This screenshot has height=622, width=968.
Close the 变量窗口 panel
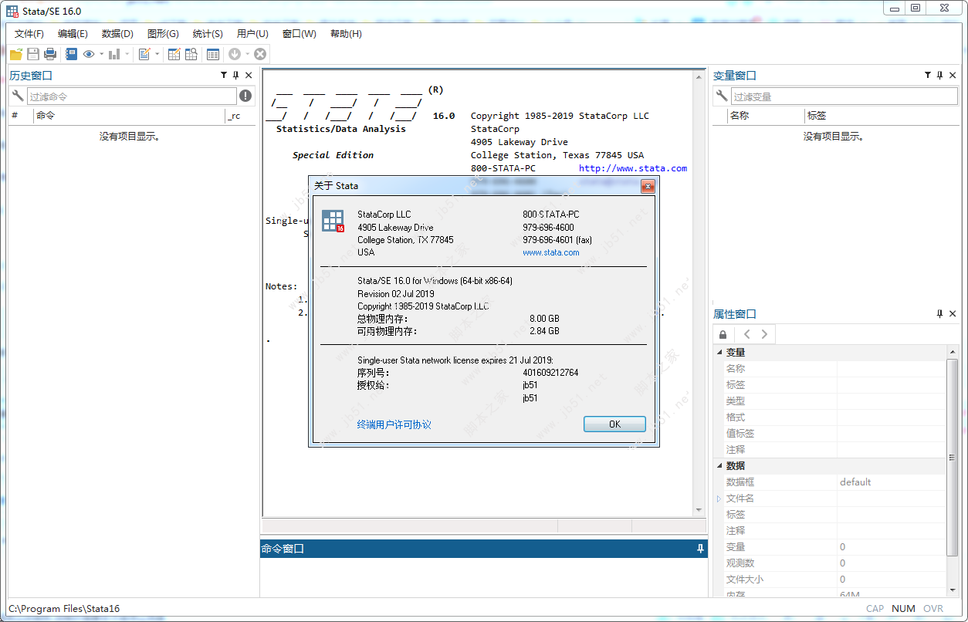pos(953,76)
